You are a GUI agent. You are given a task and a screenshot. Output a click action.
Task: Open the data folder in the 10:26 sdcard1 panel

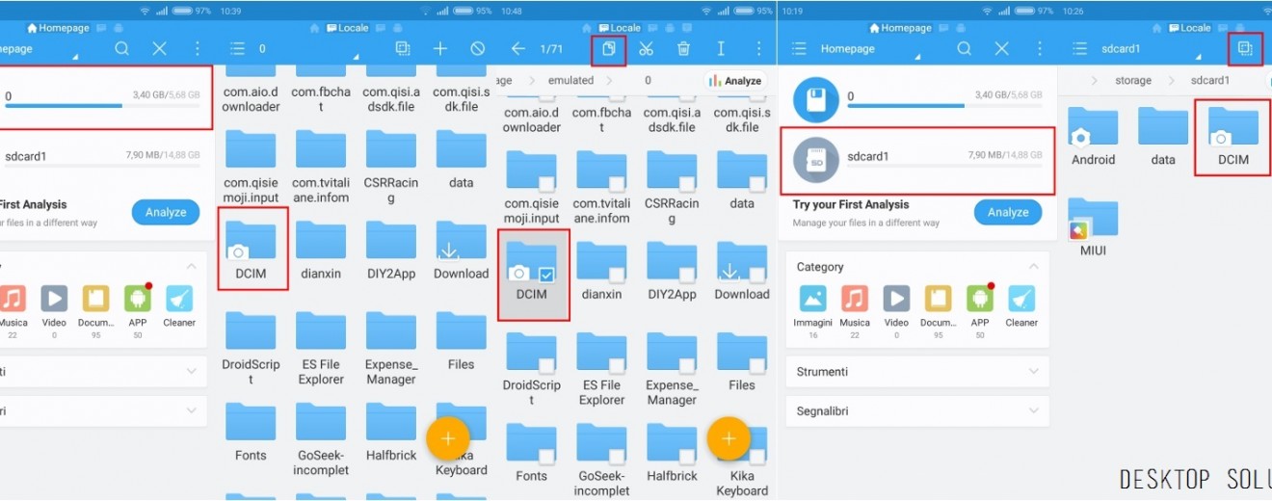[x=1163, y=137]
